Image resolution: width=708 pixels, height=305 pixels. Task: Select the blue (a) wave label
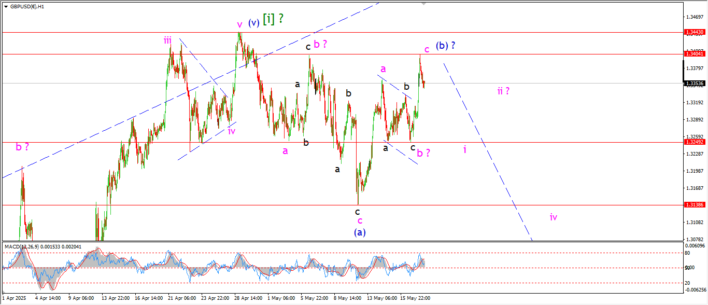pos(360,232)
